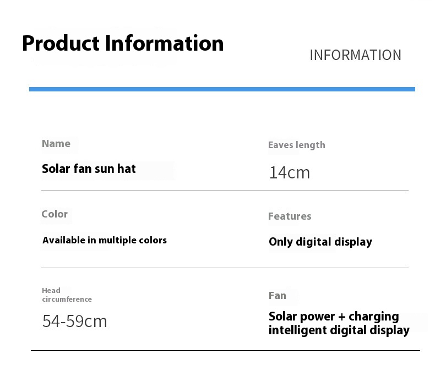435x375 pixels.
Task: Click Only digital display text
Action: point(320,242)
